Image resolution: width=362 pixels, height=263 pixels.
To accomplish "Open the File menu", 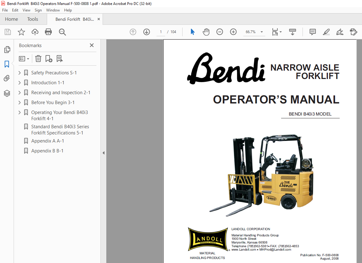I will tap(5, 10).
